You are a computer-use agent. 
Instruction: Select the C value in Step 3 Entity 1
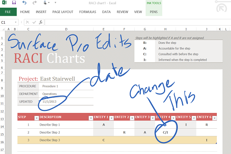[x=104, y=140]
